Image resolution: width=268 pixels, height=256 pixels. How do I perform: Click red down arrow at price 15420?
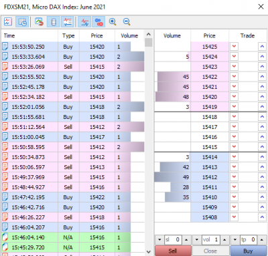pyautogui.click(x=234, y=97)
